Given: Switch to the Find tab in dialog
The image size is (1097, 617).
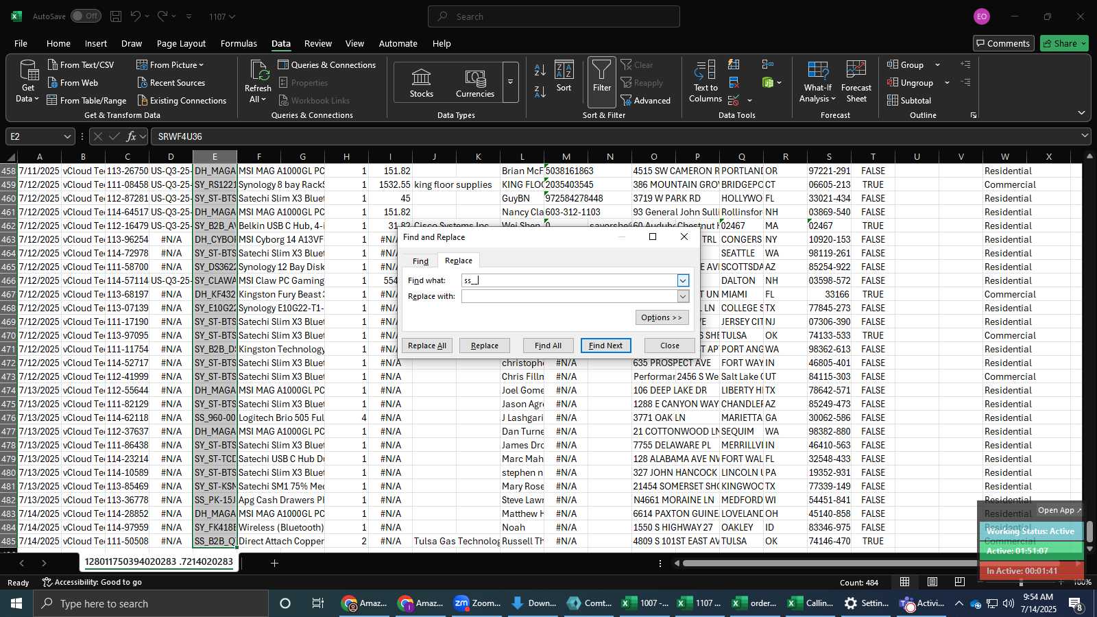Looking at the screenshot, I should tap(420, 261).
